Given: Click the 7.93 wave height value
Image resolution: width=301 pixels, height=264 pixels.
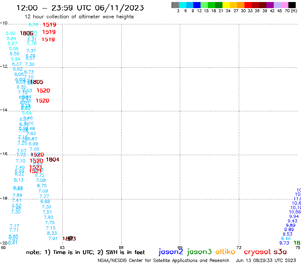Looking at the screenshot, I should (x=48, y=217).
